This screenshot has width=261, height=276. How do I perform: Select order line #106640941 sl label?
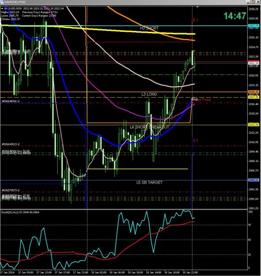[x=11, y=102]
